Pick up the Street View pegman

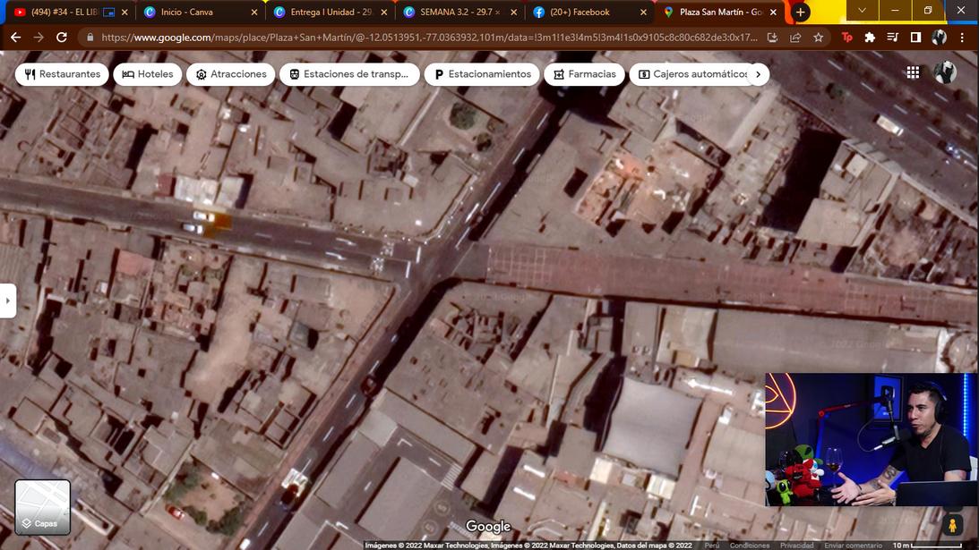tap(952, 525)
